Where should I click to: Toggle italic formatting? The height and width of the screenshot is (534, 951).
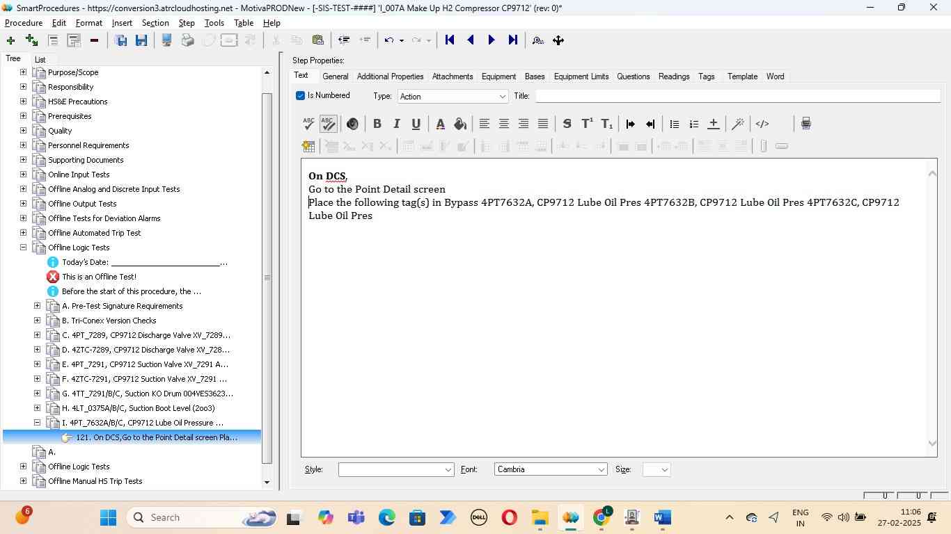point(397,124)
